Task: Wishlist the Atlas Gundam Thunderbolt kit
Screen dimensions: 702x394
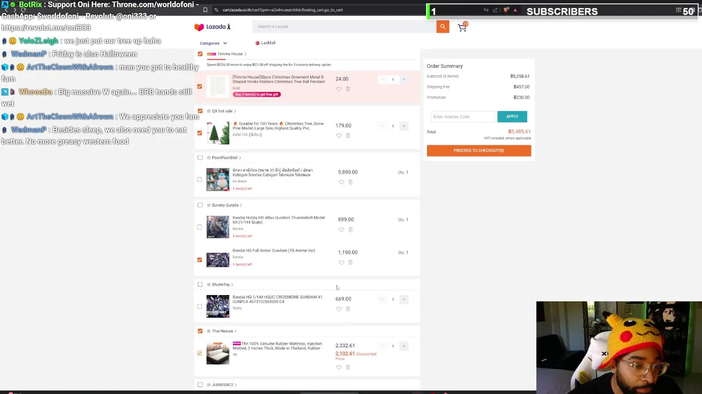Action: pyautogui.click(x=341, y=229)
